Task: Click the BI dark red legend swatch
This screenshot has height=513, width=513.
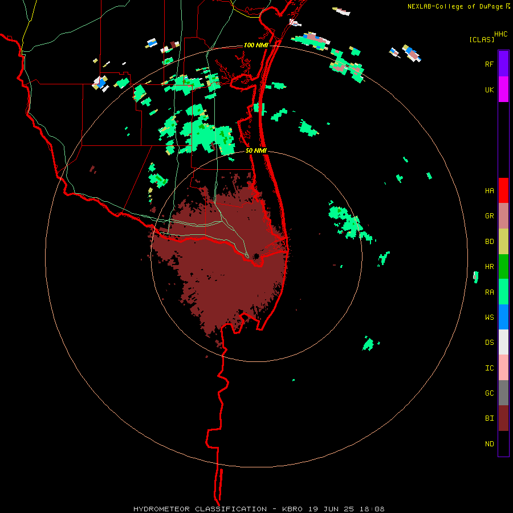Action: click(503, 418)
